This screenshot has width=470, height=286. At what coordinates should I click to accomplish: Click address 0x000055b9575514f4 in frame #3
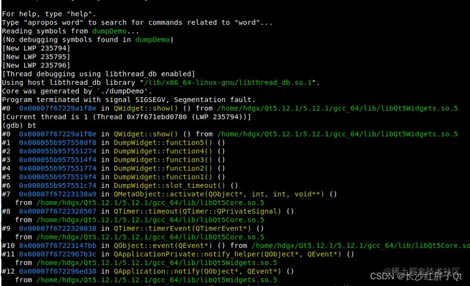[58, 160]
